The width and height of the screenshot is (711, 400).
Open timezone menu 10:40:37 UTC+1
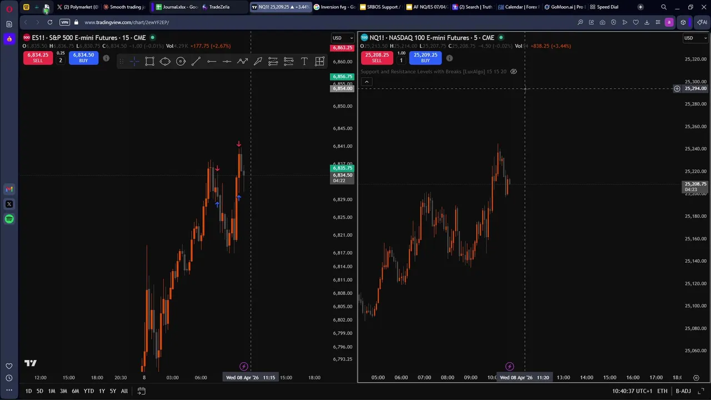(632, 391)
